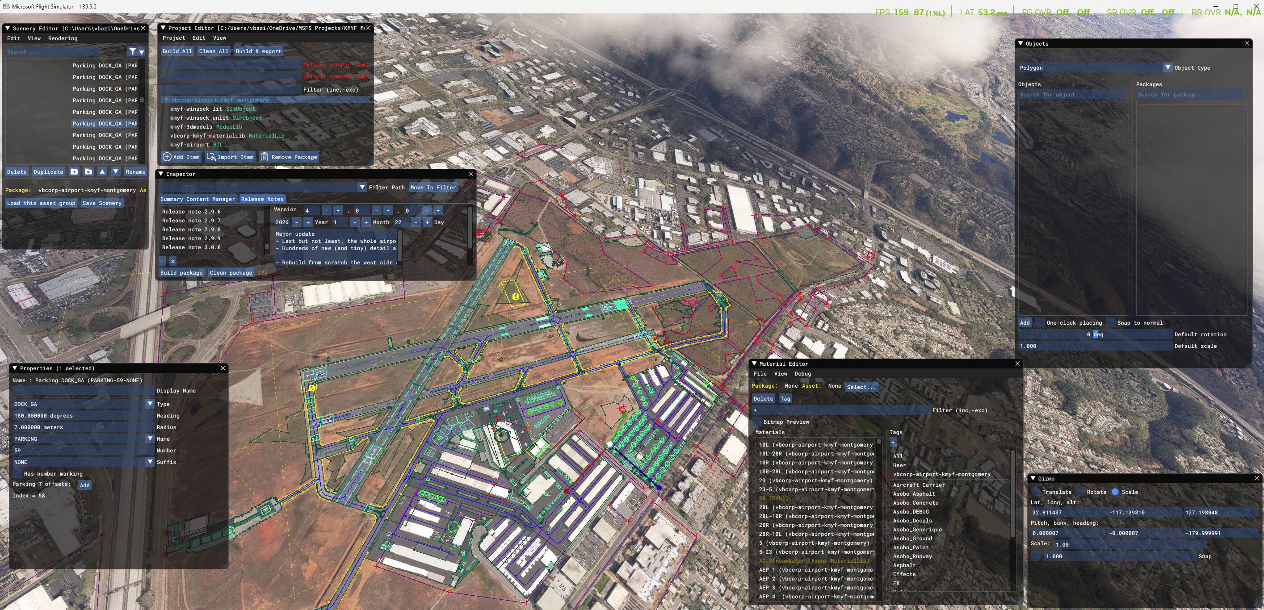Move selected item down with arrow button
Screen dimensions: 1264x610
(x=116, y=171)
